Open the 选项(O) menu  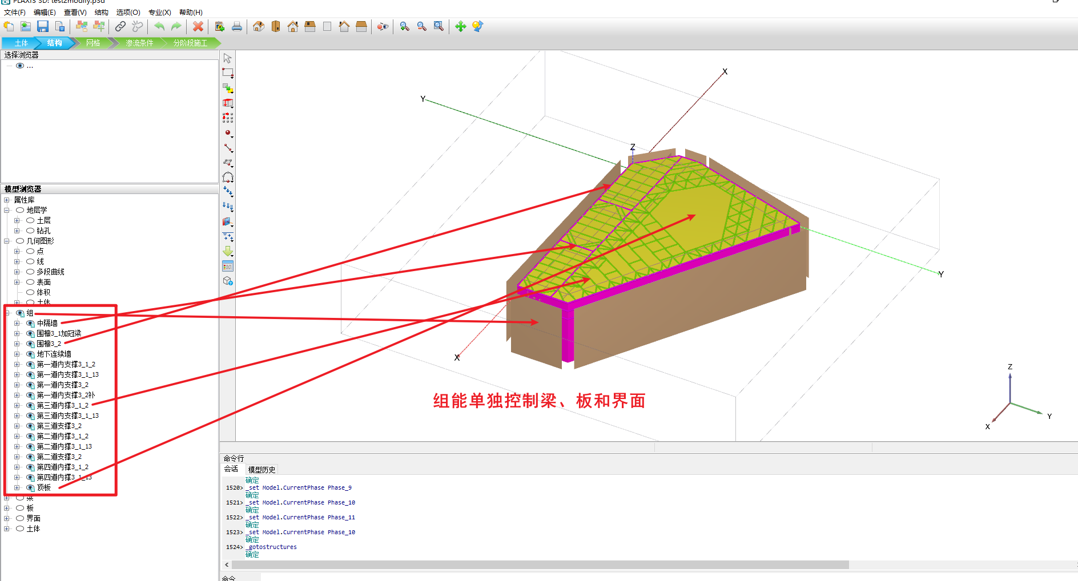pyautogui.click(x=128, y=12)
